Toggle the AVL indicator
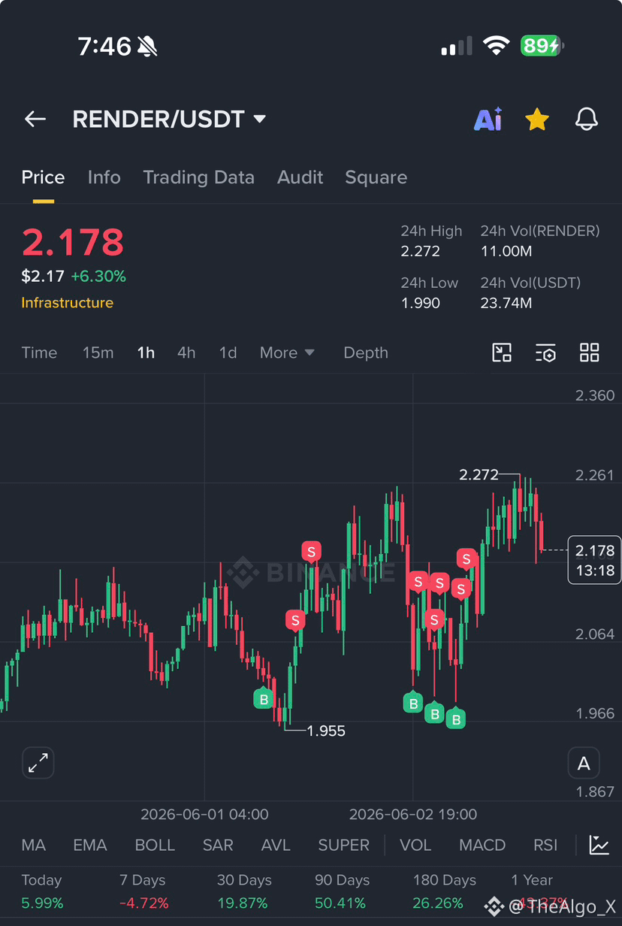Image resolution: width=622 pixels, height=926 pixels. (276, 845)
